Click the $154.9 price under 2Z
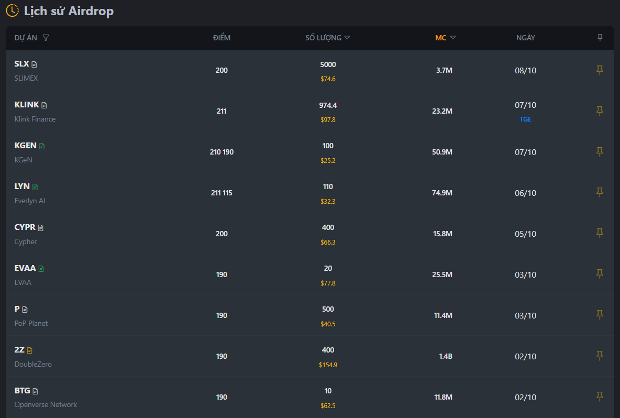Image resolution: width=620 pixels, height=418 pixels. [x=328, y=365]
